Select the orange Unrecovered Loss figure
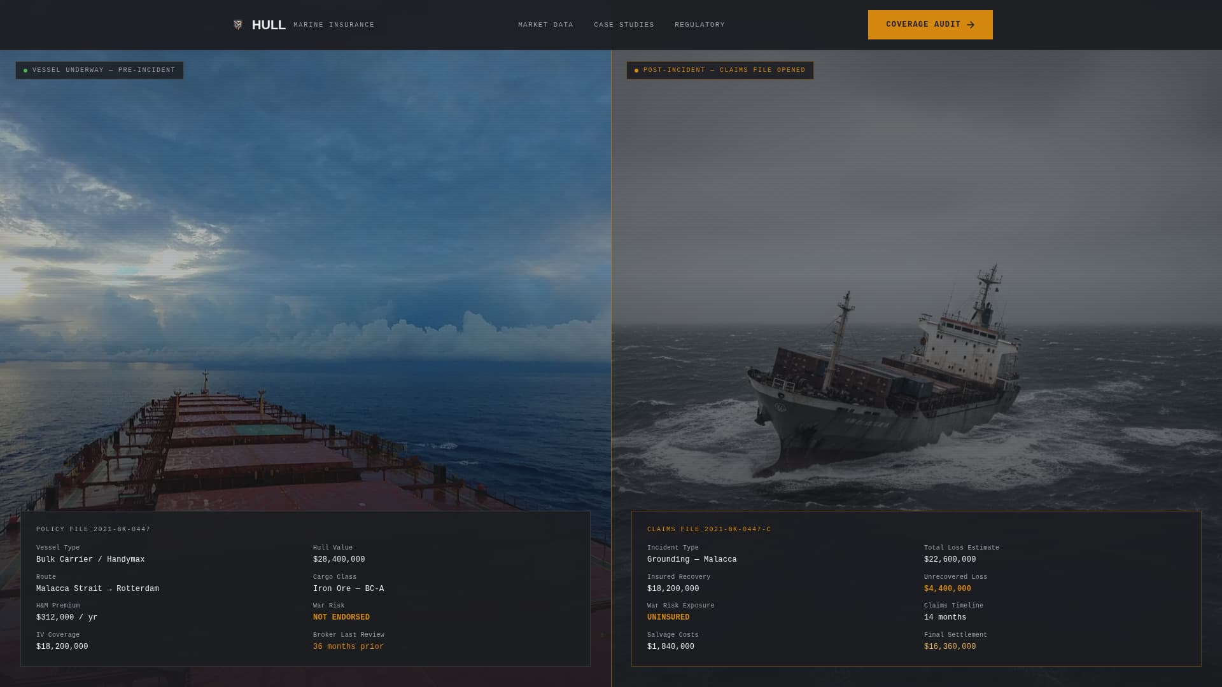 coord(946,588)
